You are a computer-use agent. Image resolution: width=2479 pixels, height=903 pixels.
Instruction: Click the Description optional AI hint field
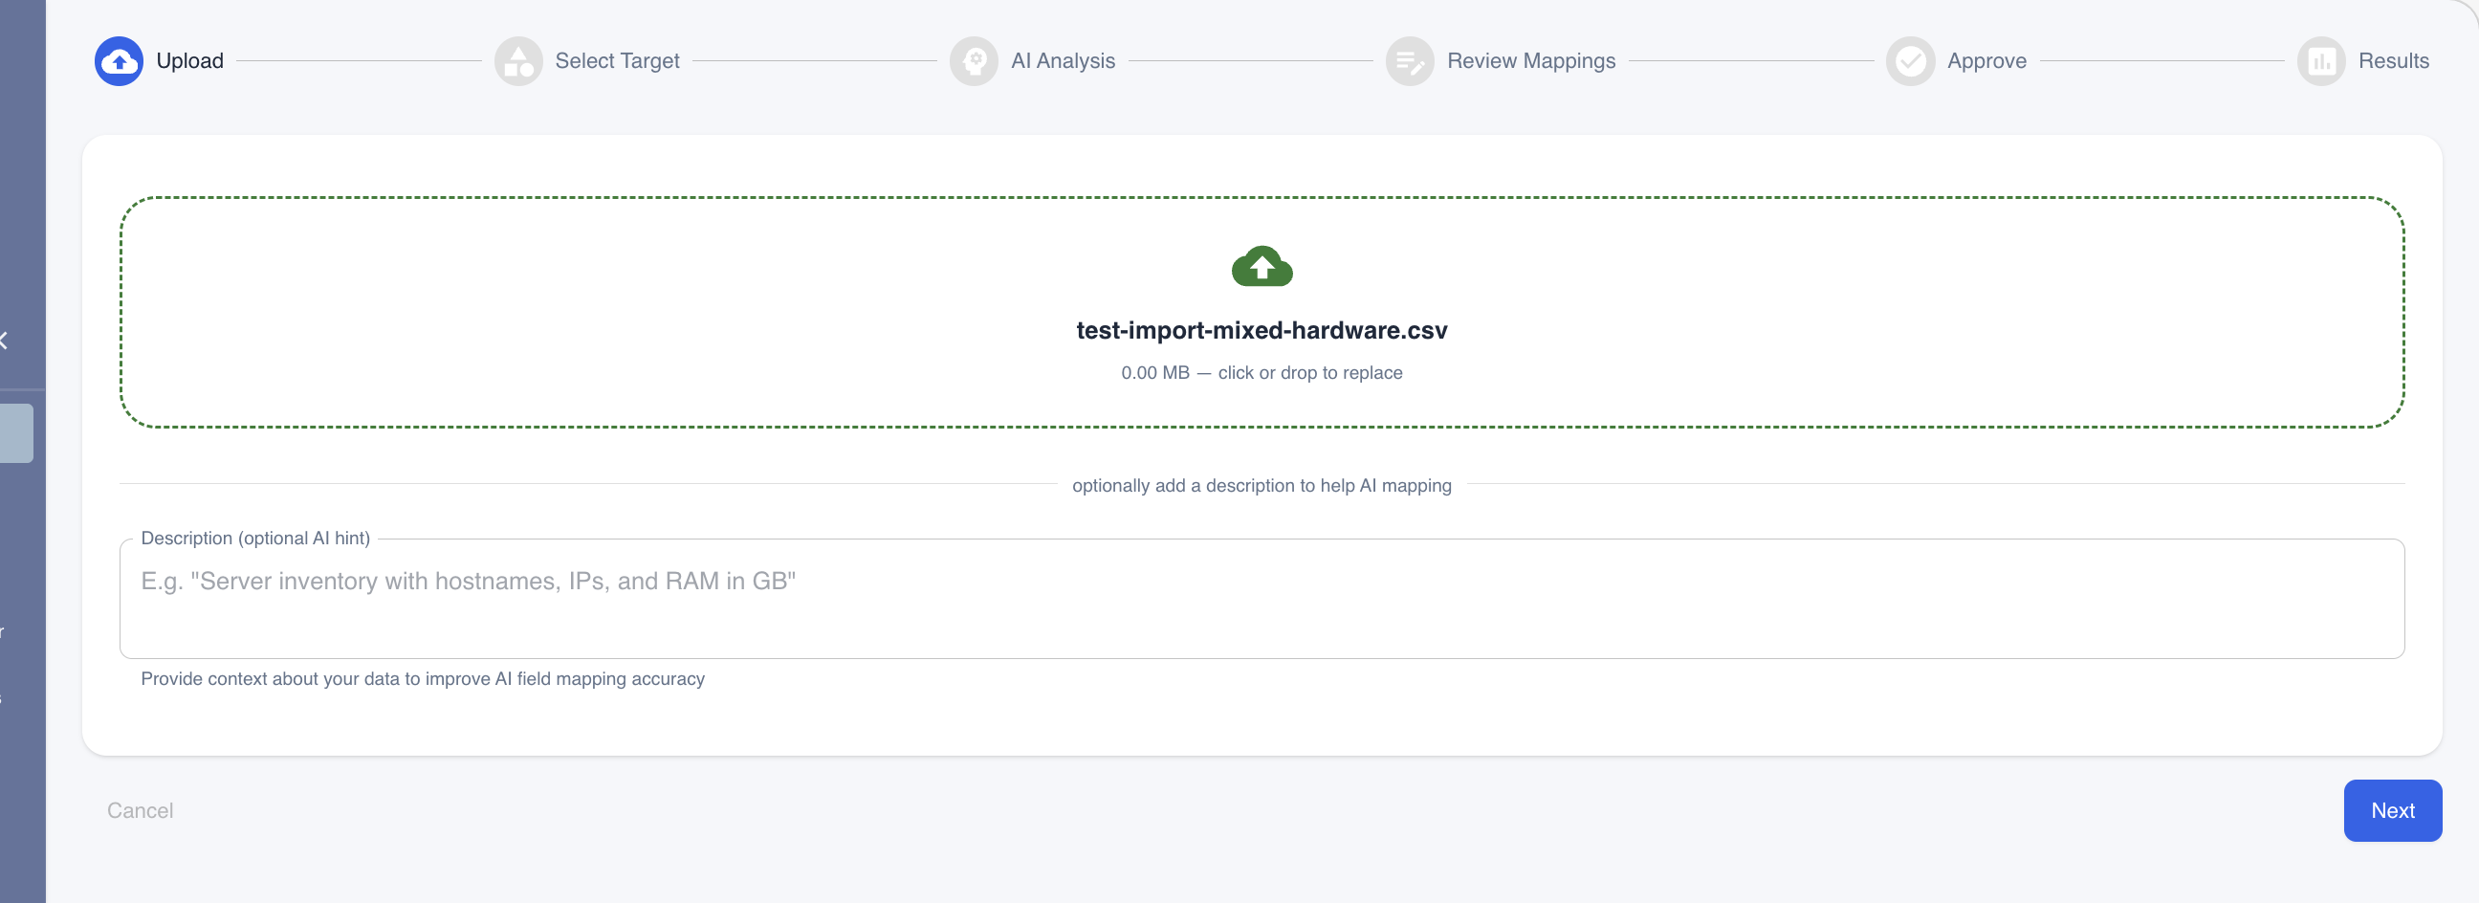tap(1261, 599)
